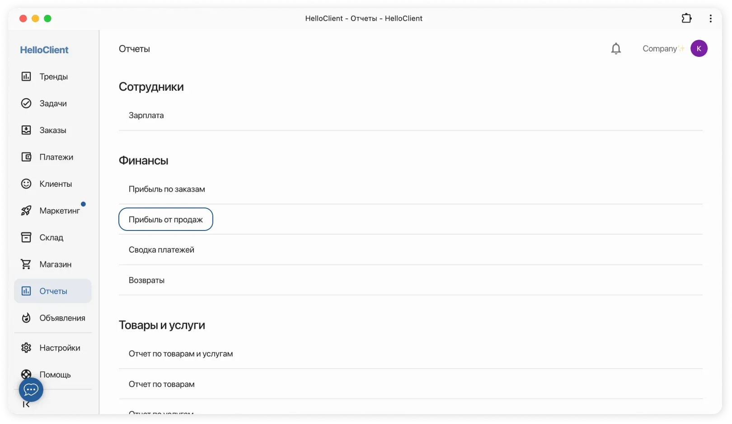
Task: Click the Настройки gear icon
Action: click(26, 348)
